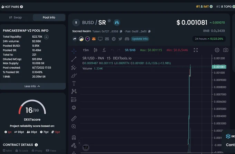The width and height of the screenshot is (235, 154).
Task: Collapse the drawing toolbar arrow
Action: click(79, 143)
